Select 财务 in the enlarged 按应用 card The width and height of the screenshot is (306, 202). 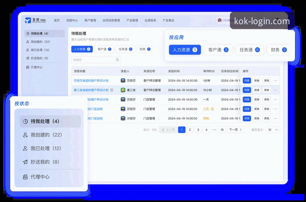278,50
